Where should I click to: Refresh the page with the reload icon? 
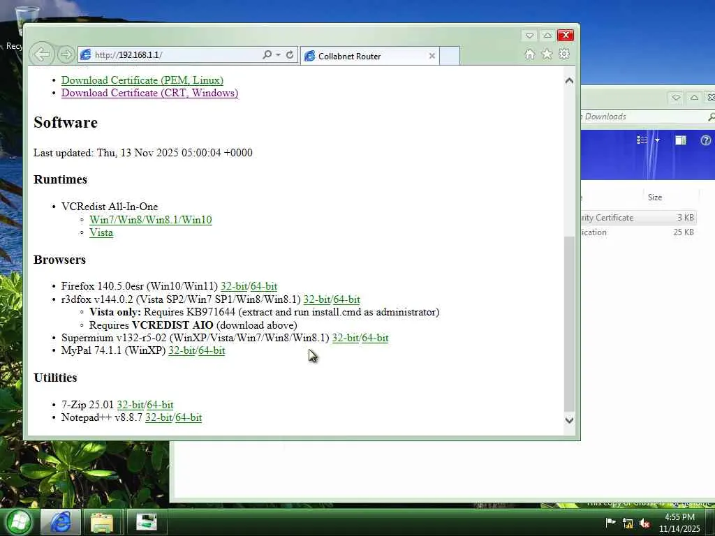pos(290,54)
